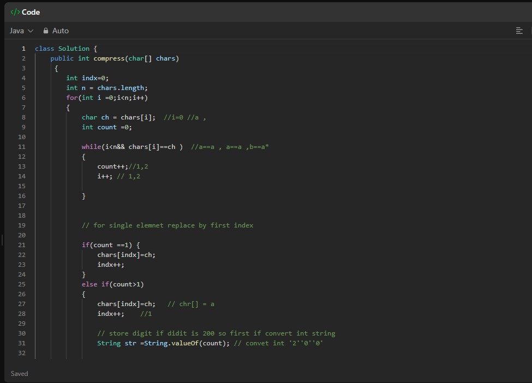Open the Java language dropdown
The height and width of the screenshot is (383, 532).
coord(21,31)
